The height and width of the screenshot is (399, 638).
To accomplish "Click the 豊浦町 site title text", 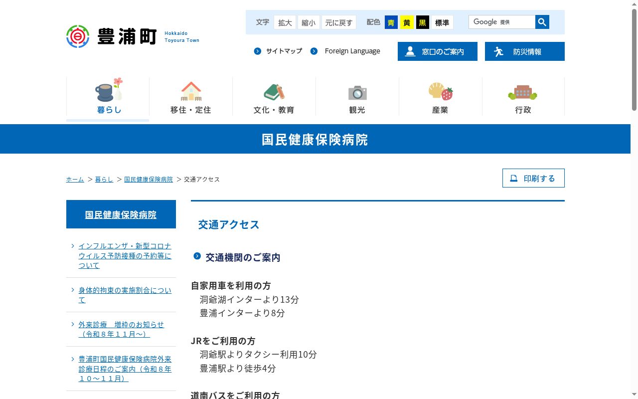I will click(127, 36).
